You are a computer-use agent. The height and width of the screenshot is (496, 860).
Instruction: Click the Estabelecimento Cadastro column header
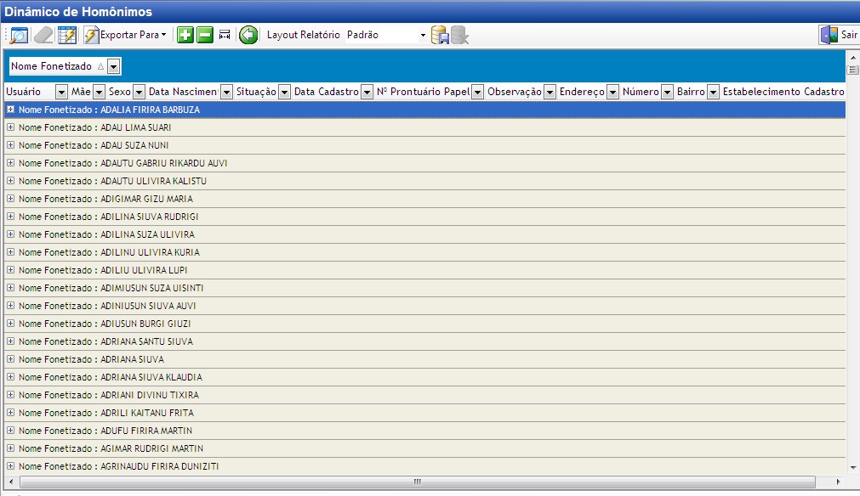pyautogui.click(x=783, y=92)
